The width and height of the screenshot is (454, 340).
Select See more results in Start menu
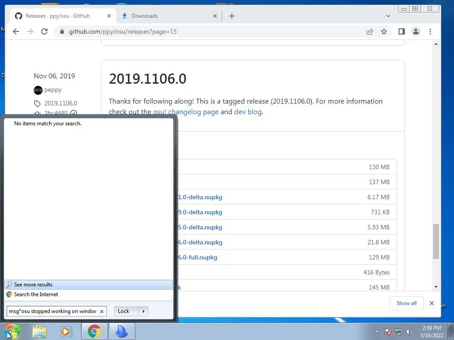pos(89,285)
